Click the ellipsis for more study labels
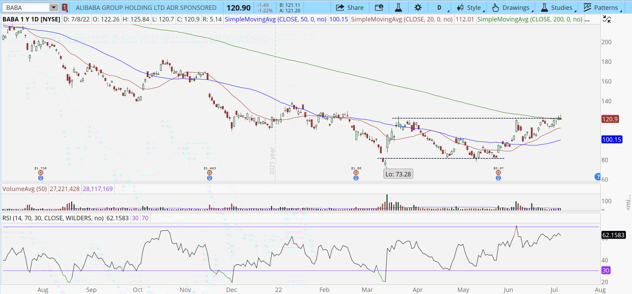The width and height of the screenshot is (632, 294). click(587, 19)
